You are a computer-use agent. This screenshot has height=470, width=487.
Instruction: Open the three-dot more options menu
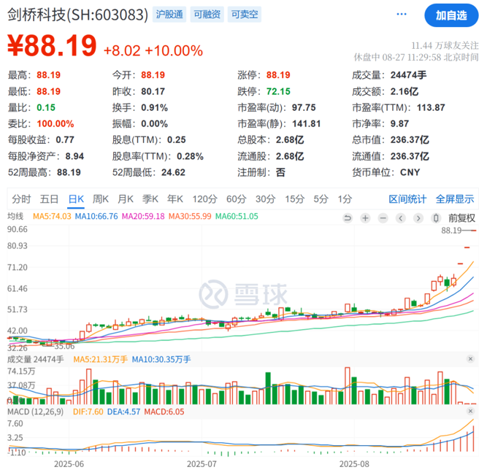click(x=402, y=14)
